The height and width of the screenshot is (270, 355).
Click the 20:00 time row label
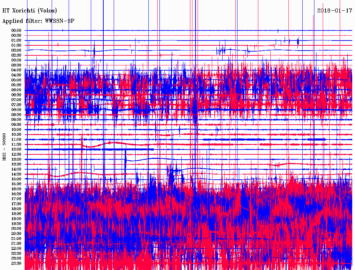pyautogui.click(x=16, y=229)
